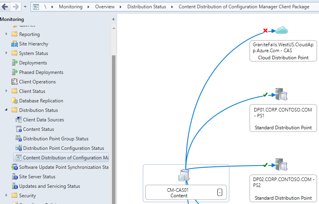Open dropdown arrow after Monitoring breadcrumb
319x204 pixels.
(x=88, y=7)
